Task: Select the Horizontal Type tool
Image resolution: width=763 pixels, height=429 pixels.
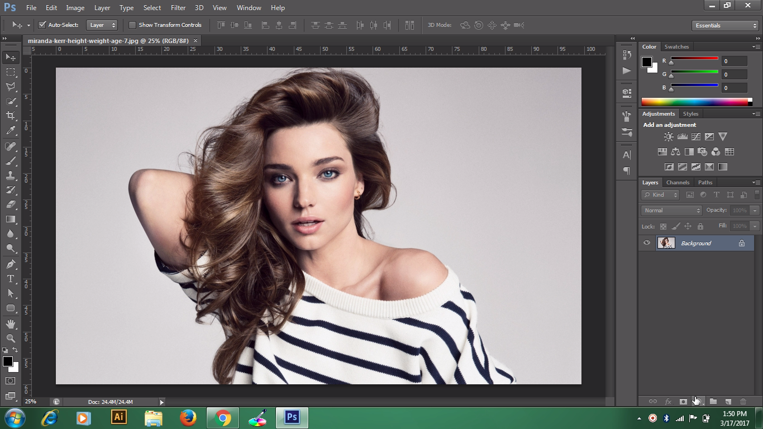Action: [x=11, y=279]
